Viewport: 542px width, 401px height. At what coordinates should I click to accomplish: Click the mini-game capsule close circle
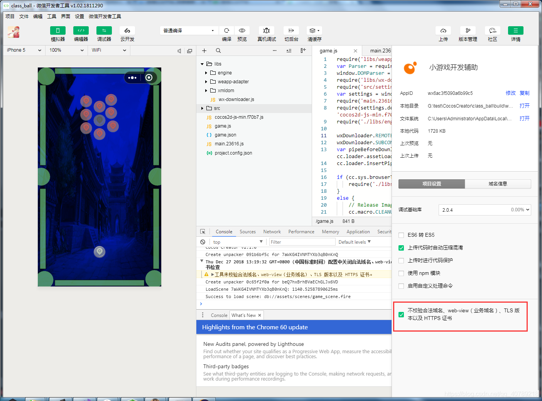(149, 78)
